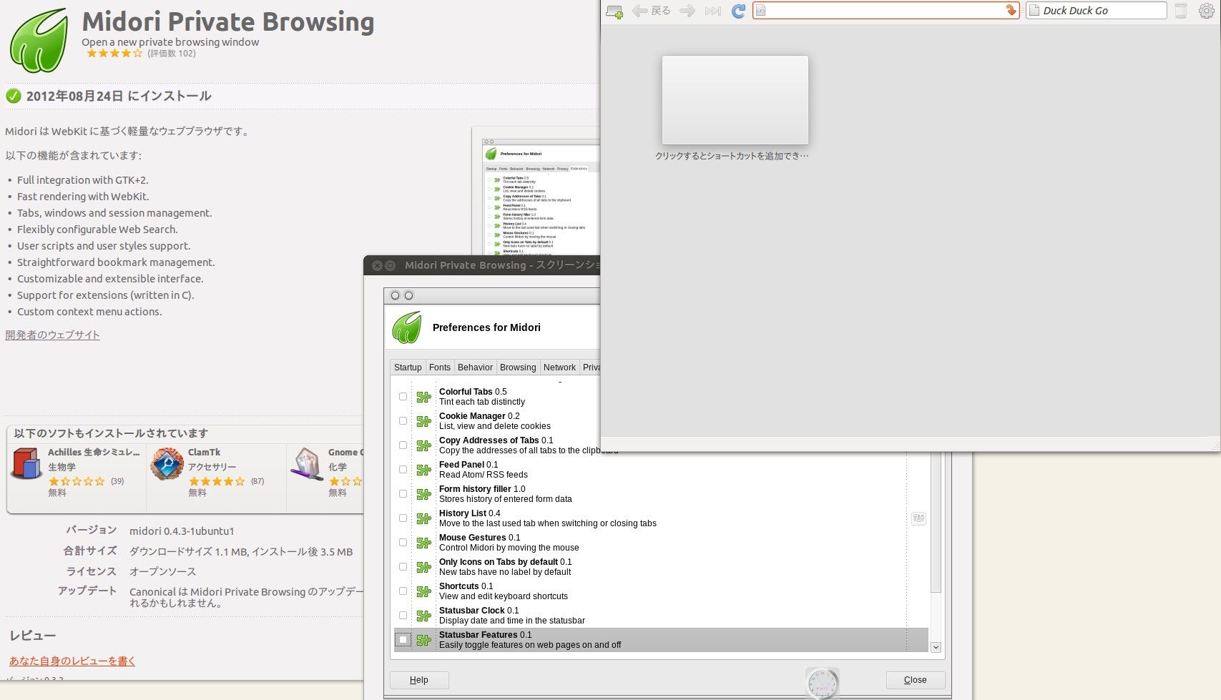
Task: Enable Only Icons on Tabs checkbox
Action: tap(403, 567)
